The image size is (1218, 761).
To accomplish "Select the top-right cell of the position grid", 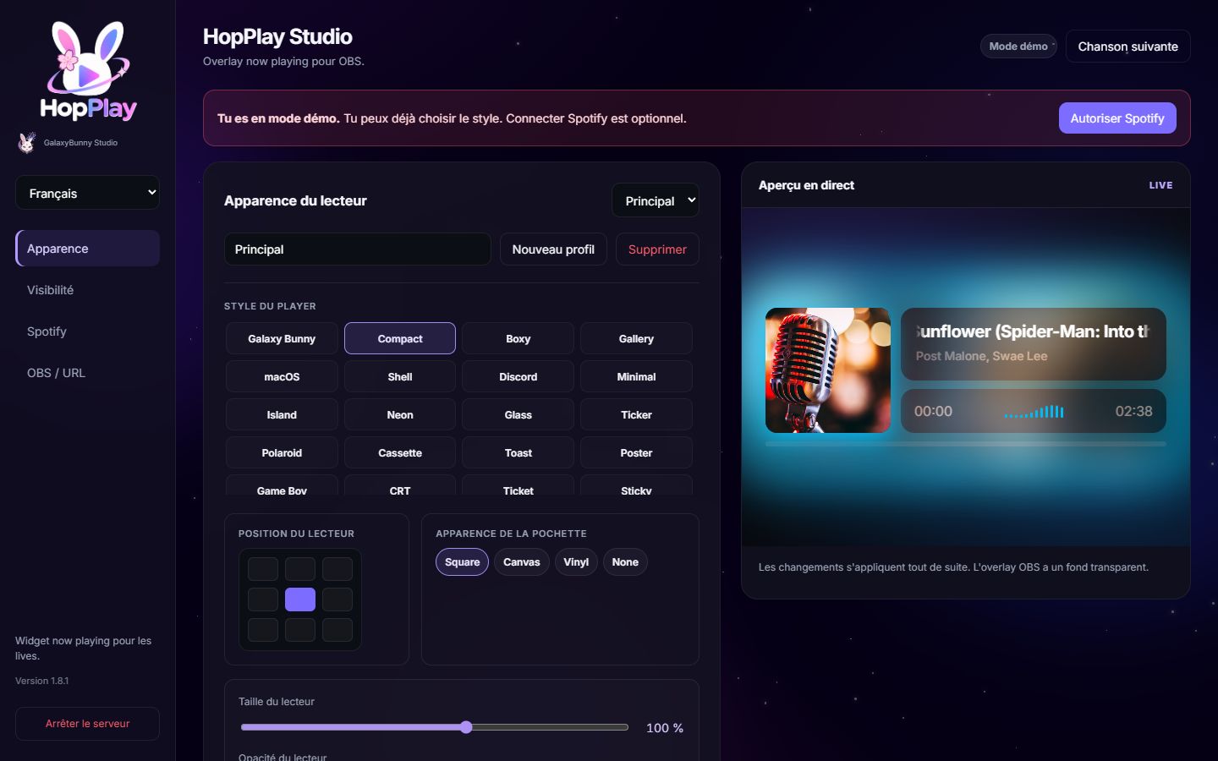I will [x=337, y=569].
